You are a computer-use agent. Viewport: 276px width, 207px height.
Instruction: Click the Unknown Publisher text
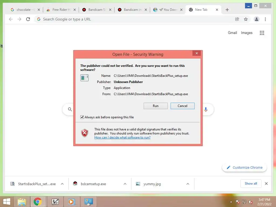[128, 82]
